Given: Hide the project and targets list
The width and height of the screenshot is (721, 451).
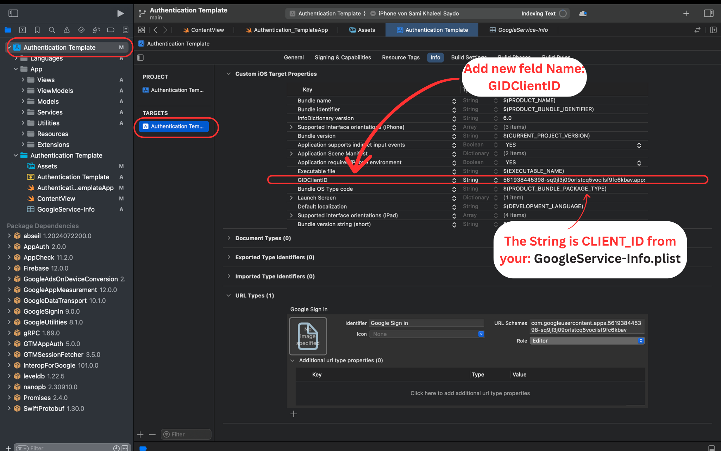Looking at the screenshot, I should 140,57.
